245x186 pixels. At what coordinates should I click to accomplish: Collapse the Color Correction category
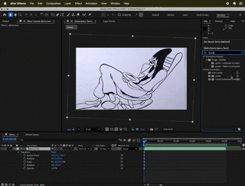(x=204, y=69)
